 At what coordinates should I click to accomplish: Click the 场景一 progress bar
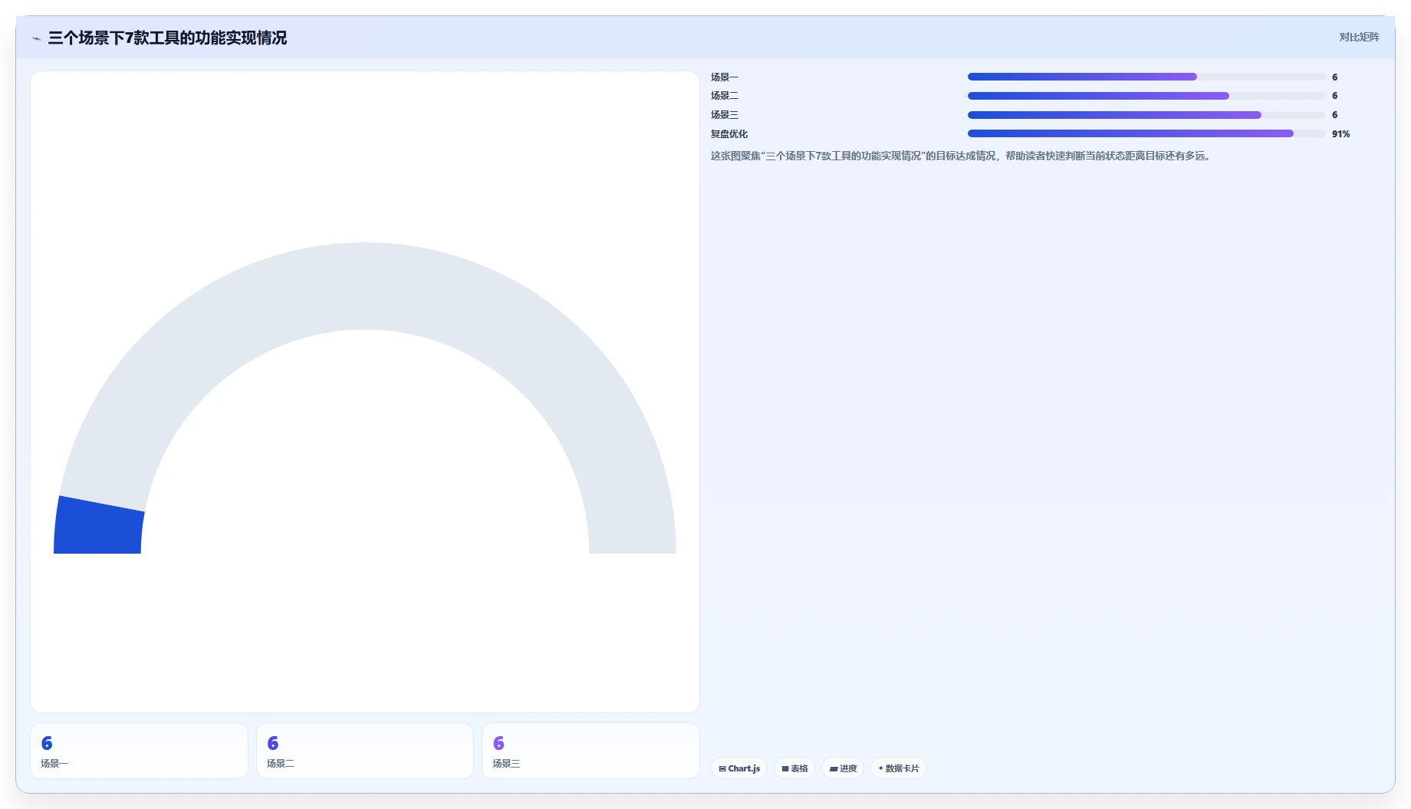click(1146, 77)
